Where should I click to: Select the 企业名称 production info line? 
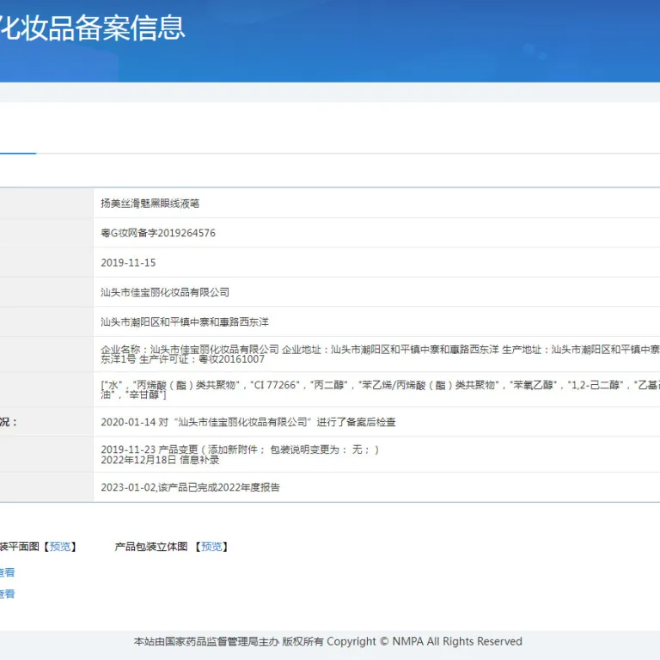pos(380,350)
